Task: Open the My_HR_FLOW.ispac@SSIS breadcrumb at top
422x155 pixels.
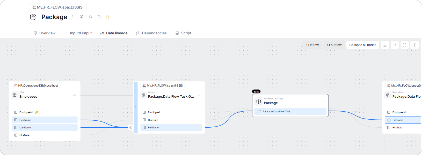Action: point(58,7)
